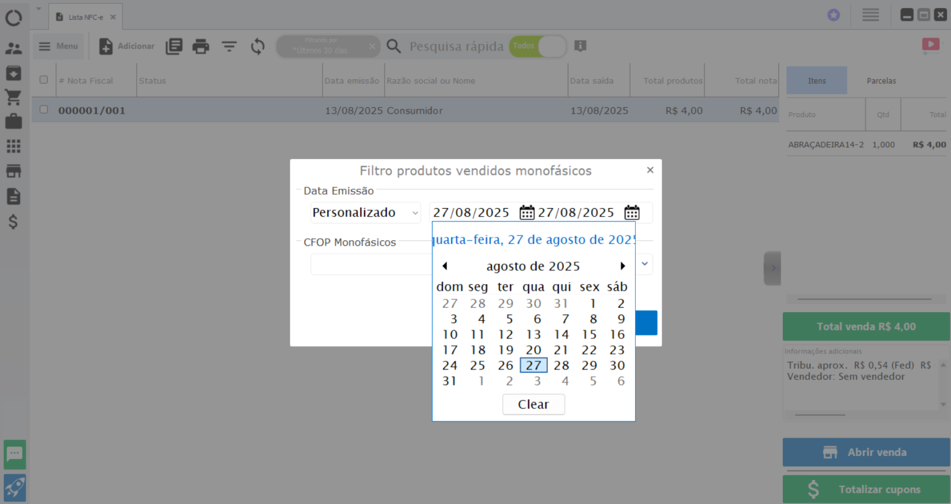This screenshot has height=504, width=951.
Task: Click the refresh sync icon
Action: tap(258, 46)
